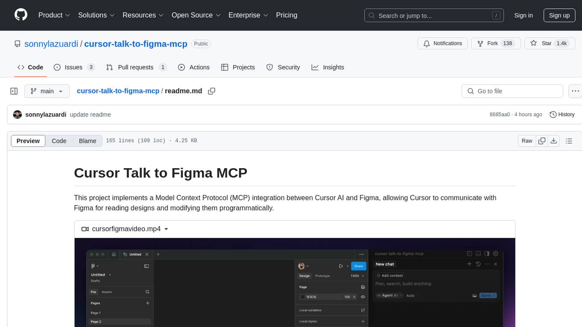The image size is (582, 327).
Task: Expand cursorfigmavideo.mp4 dropdown
Action: coord(125,229)
